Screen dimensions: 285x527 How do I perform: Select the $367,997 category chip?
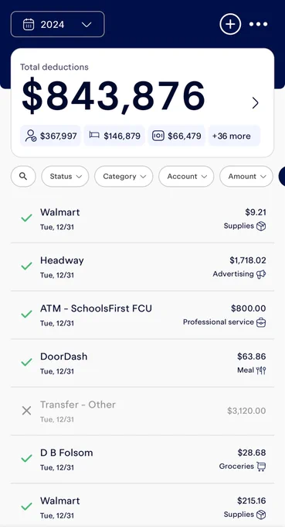coord(50,136)
